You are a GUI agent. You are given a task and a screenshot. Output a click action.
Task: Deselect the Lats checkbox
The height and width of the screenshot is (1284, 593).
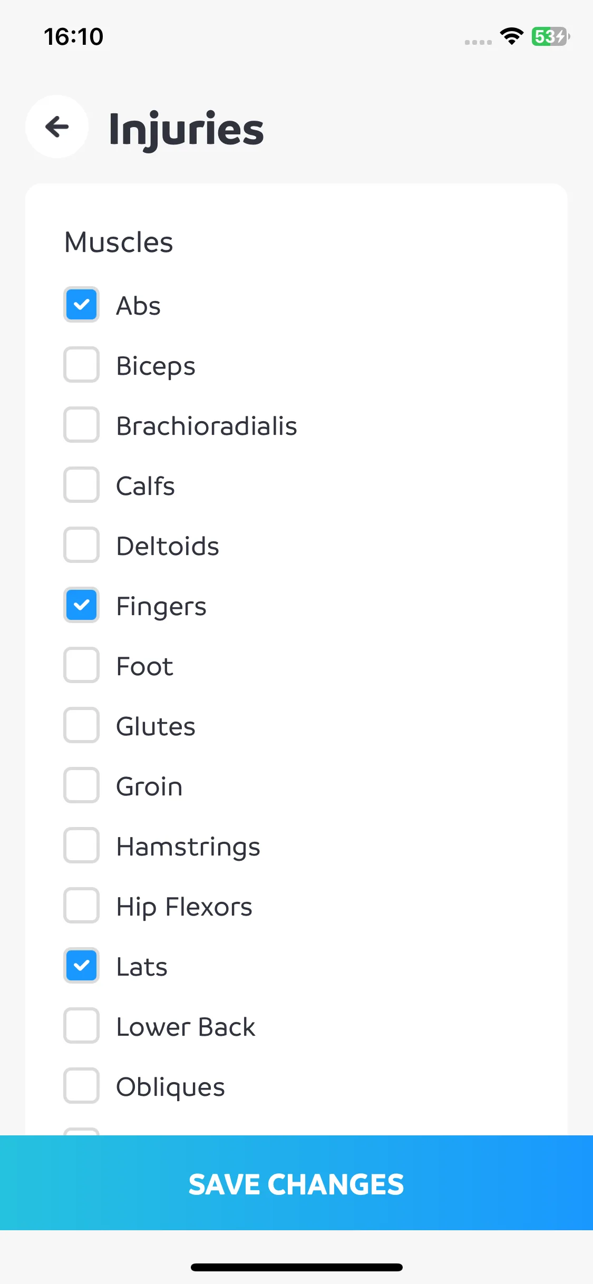coord(81,966)
